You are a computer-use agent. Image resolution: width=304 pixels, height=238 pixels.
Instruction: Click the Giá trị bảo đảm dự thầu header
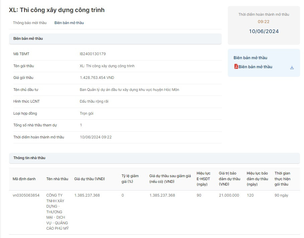coord(229,178)
